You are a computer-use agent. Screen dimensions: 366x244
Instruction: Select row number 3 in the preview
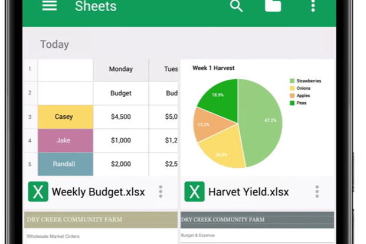point(30,117)
